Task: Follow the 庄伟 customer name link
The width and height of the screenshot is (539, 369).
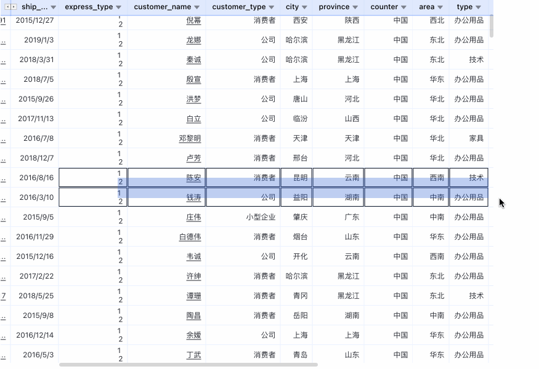Action: click(x=193, y=217)
